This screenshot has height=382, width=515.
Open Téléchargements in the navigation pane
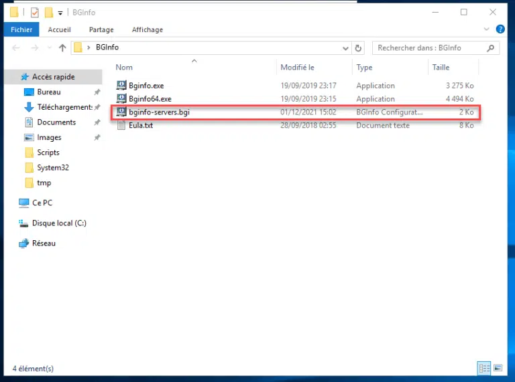[x=64, y=107]
